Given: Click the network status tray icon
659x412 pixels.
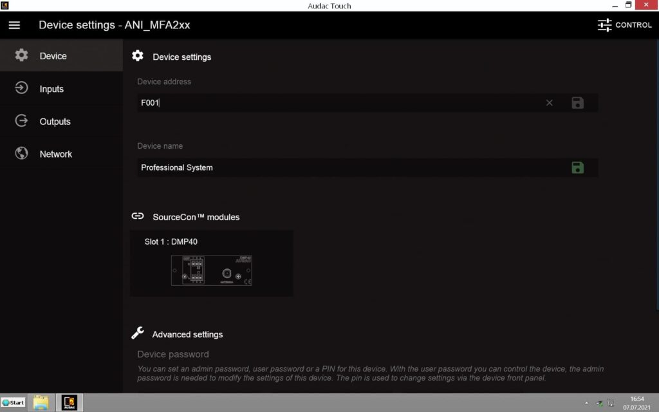Looking at the screenshot, I should coord(611,403).
